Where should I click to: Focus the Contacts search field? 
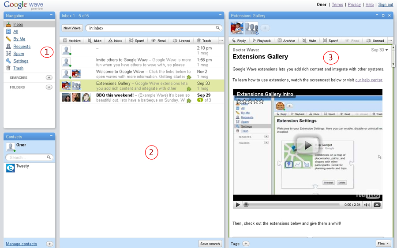coord(27,157)
